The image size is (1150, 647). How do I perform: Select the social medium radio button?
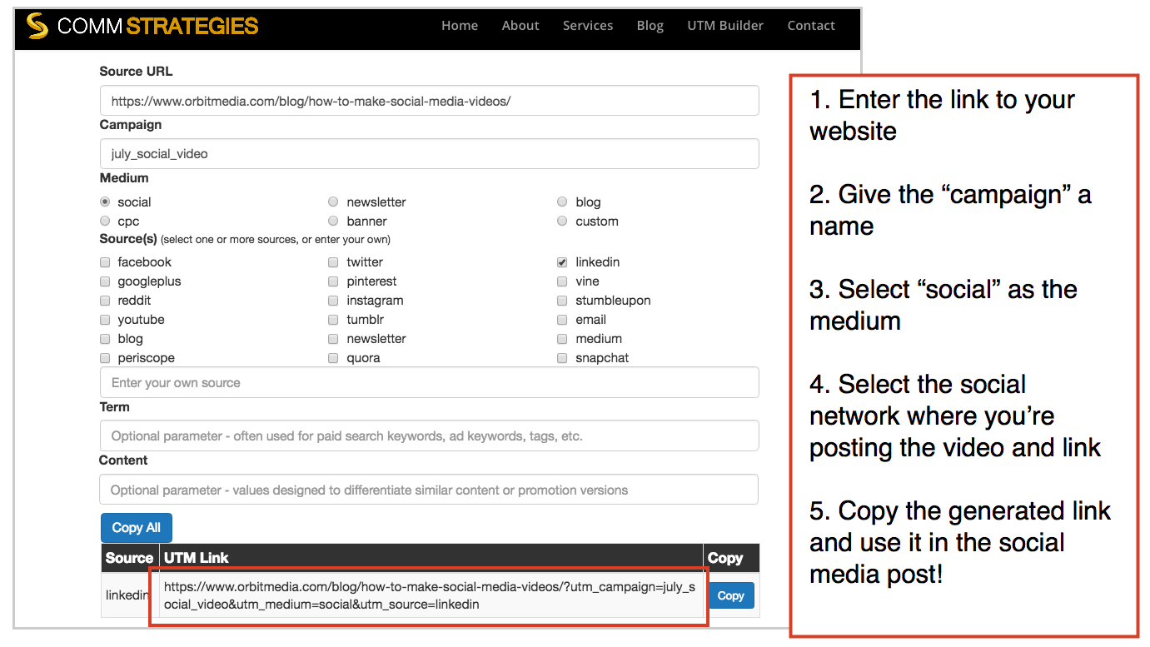[105, 202]
